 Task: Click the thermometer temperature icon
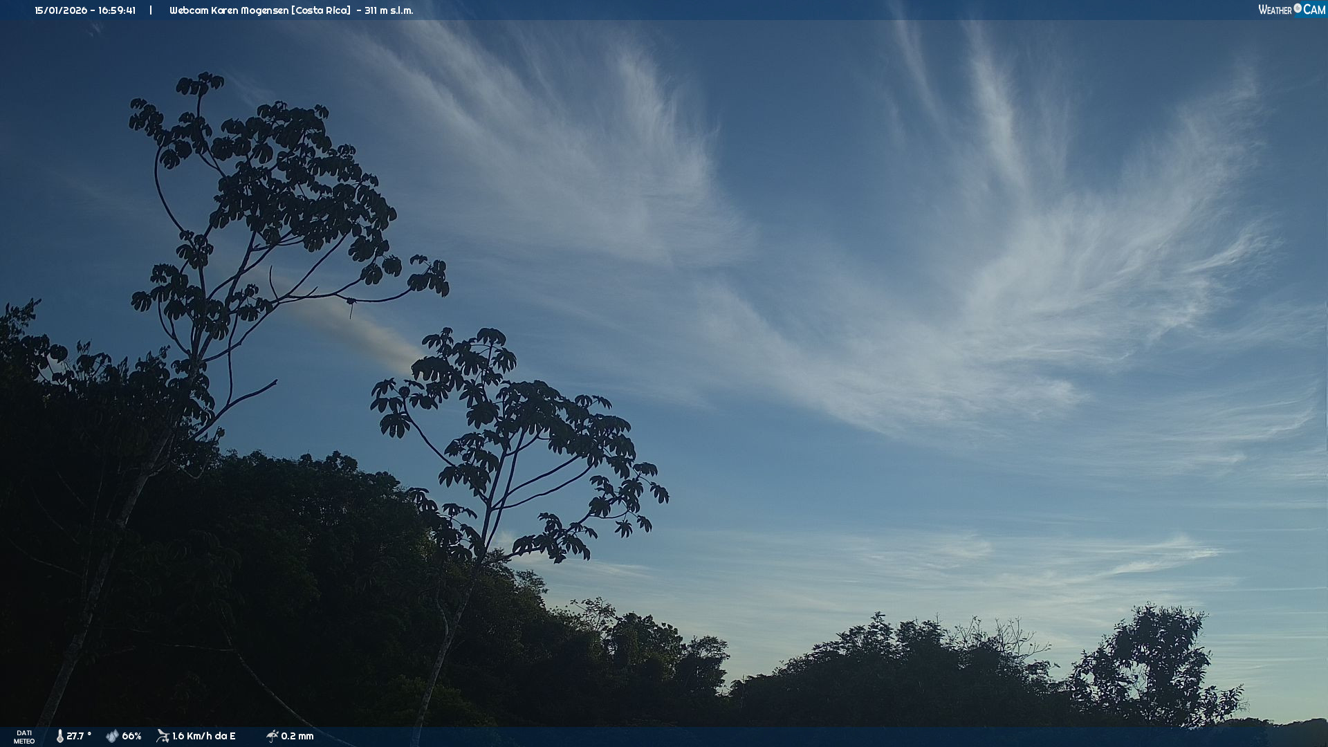tap(59, 736)
